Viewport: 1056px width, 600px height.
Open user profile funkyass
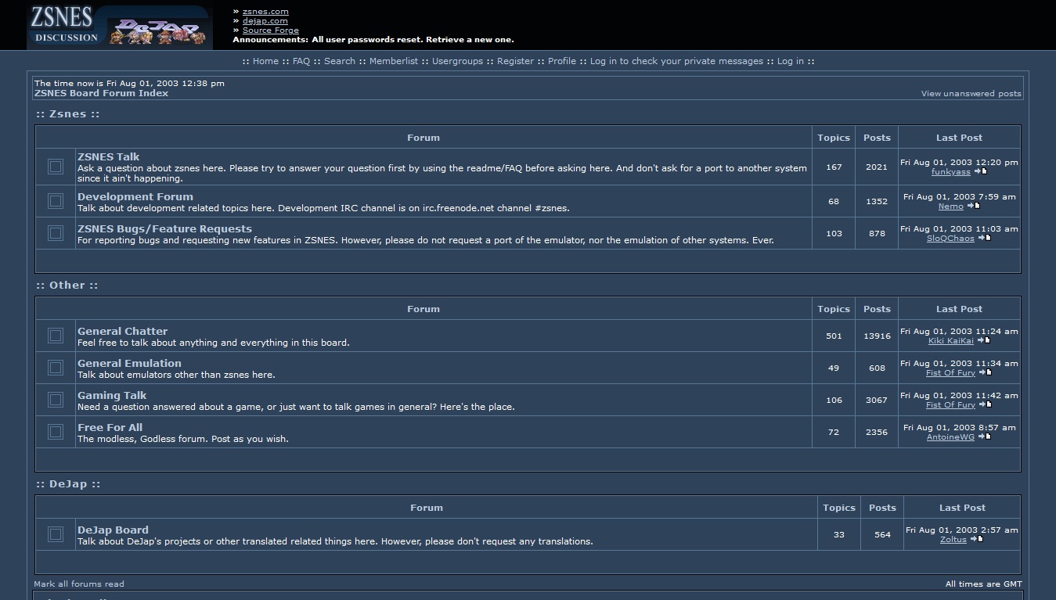pyautogui.click(x=950, y=171)
